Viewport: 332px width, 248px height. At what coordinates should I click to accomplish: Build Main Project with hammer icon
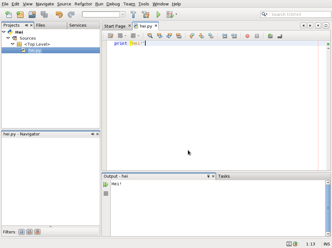[133, 14]
